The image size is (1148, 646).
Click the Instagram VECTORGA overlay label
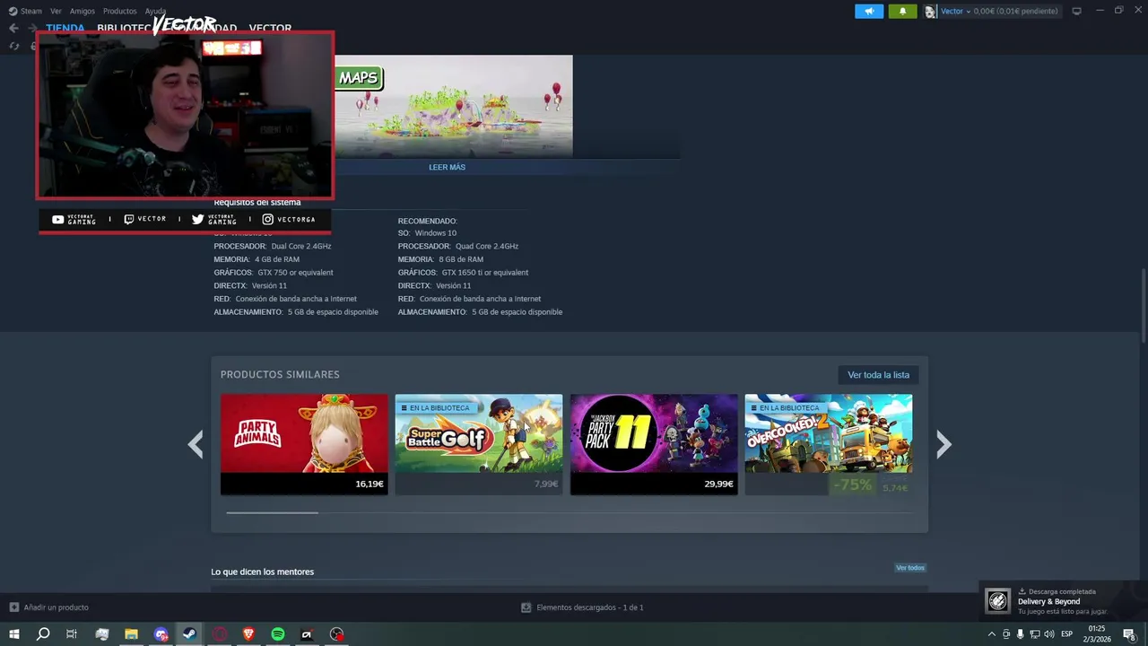pos(289,219)
